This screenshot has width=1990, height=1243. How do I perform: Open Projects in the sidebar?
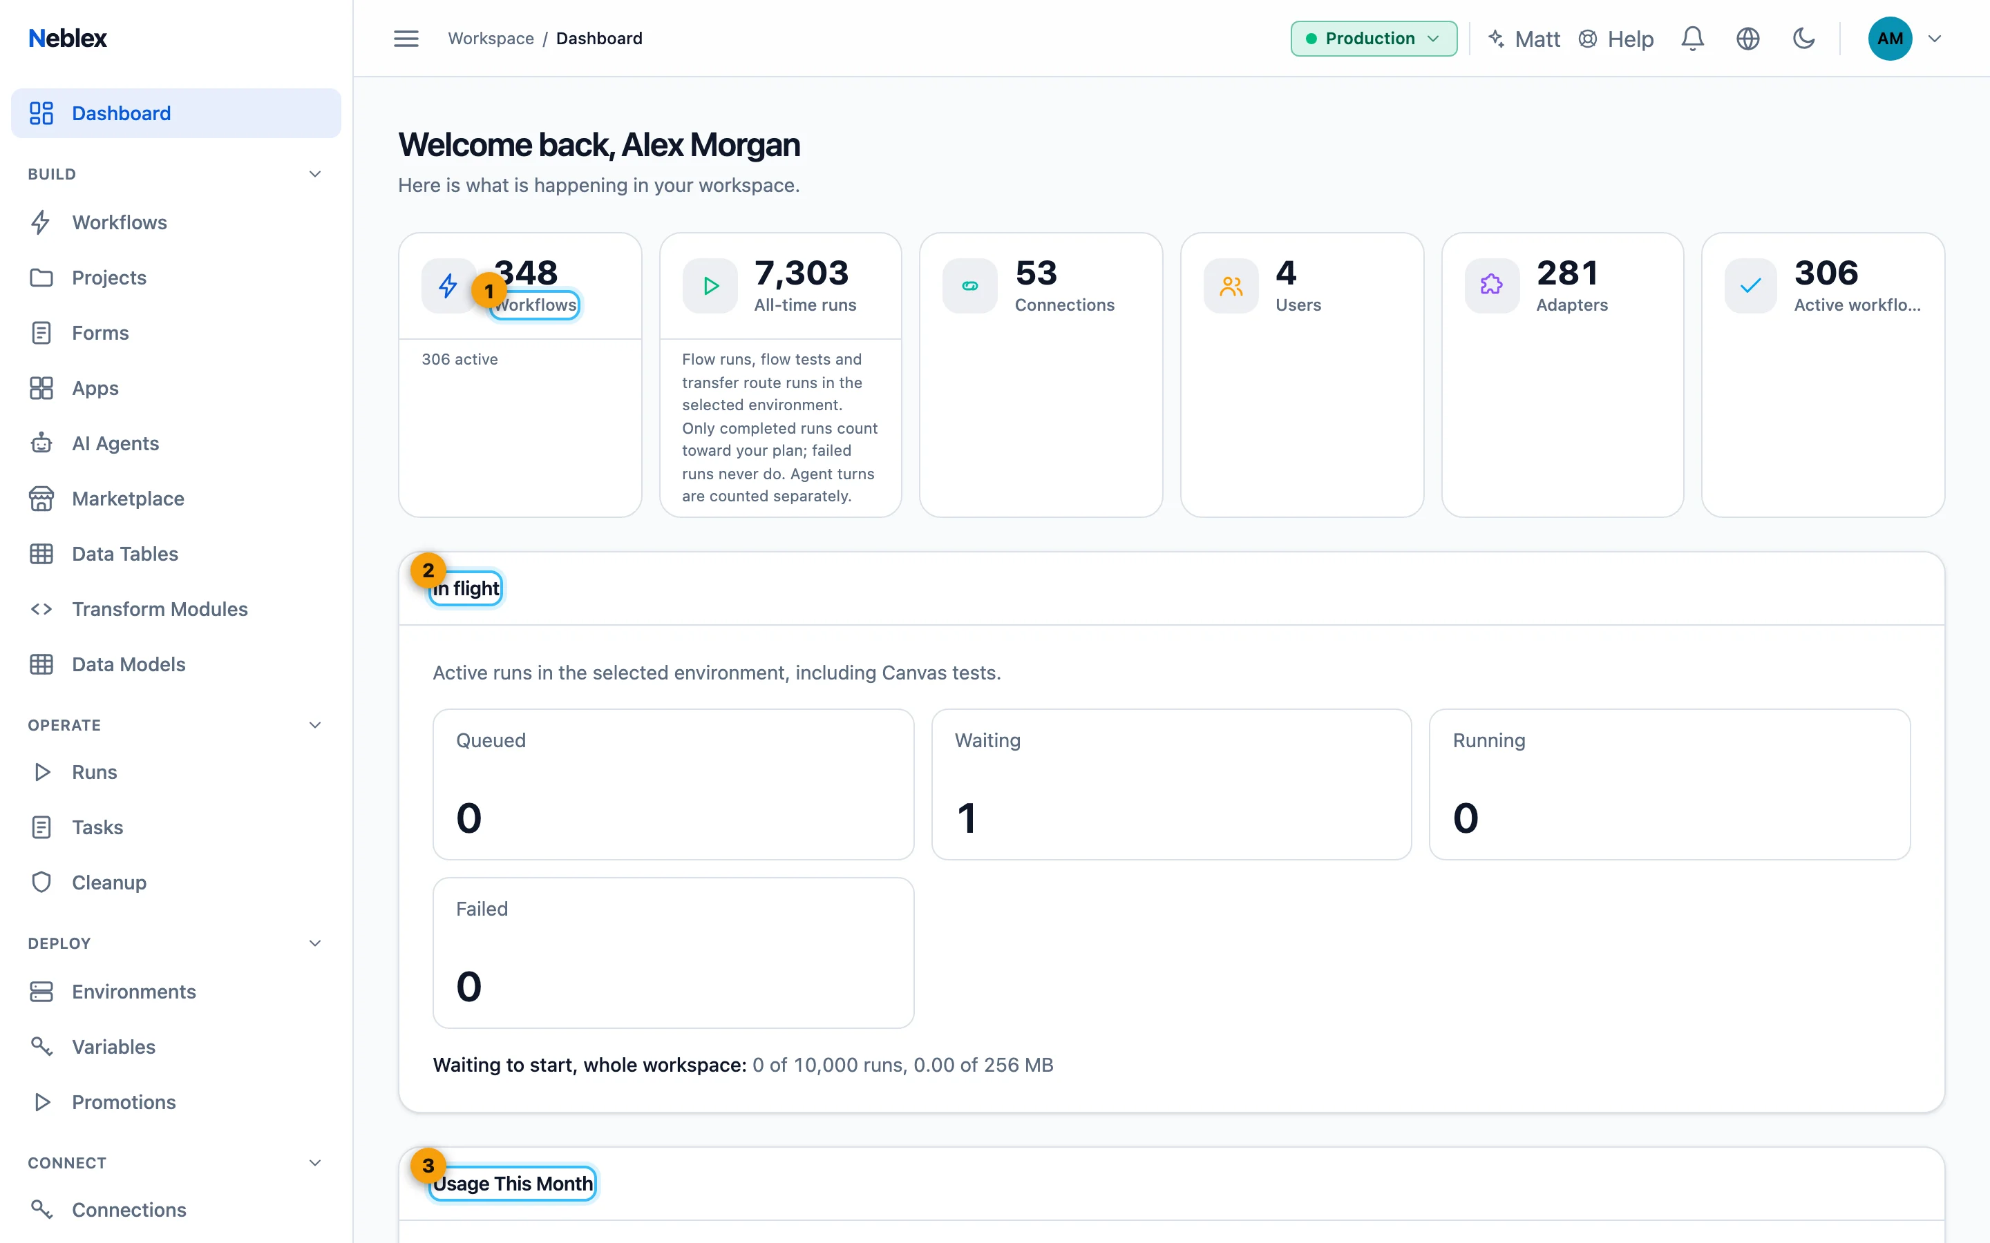tap(176, 277)
